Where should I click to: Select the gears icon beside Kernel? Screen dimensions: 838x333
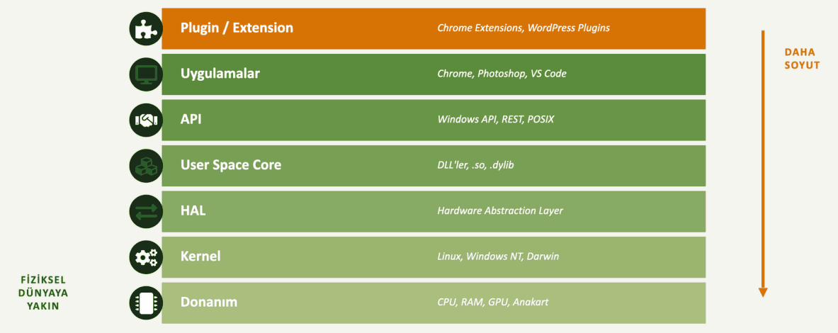point(146,257)
